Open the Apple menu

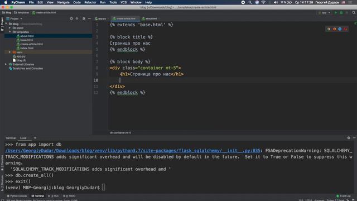[x=6, y=2]
